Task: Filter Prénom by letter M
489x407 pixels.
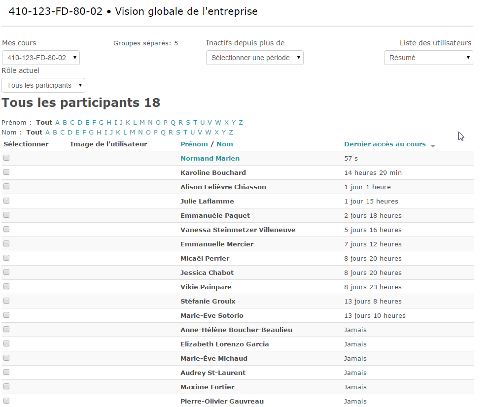Action: tap(142, 123)
